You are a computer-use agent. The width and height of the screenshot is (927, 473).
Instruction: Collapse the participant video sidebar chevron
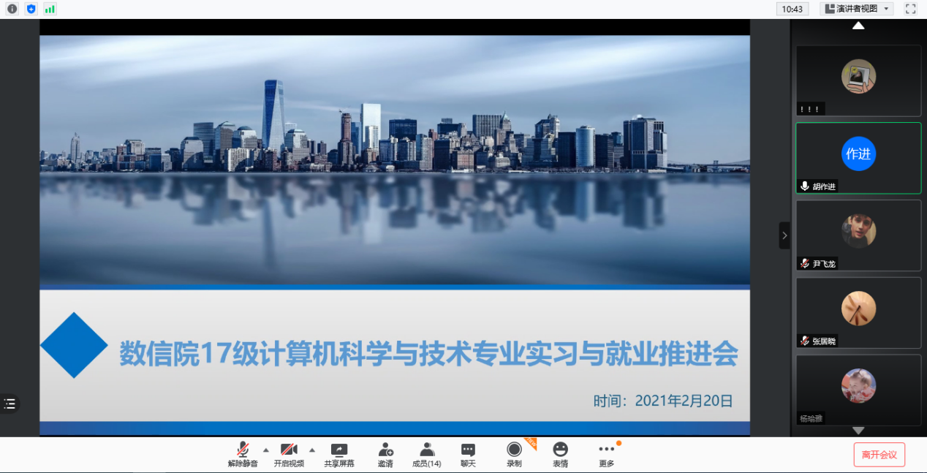pyautogui.click(x=784, y=235)
